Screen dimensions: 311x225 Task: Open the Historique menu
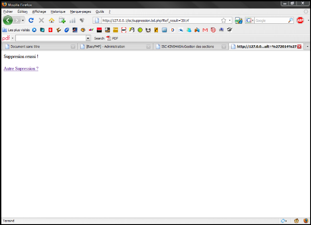58,12
